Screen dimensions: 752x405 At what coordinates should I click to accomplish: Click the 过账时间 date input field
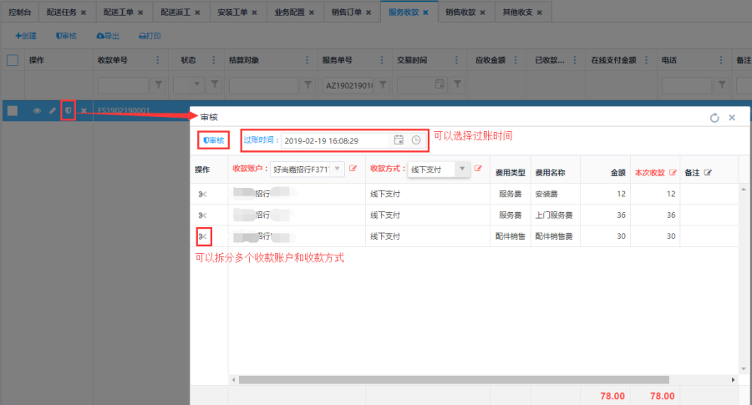[x=334, y=140]
